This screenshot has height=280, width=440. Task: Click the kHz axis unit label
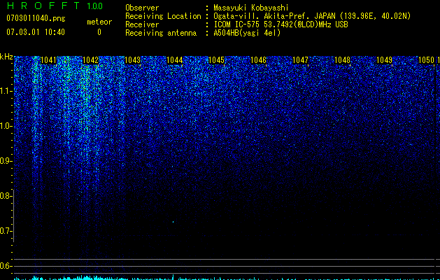6,57
